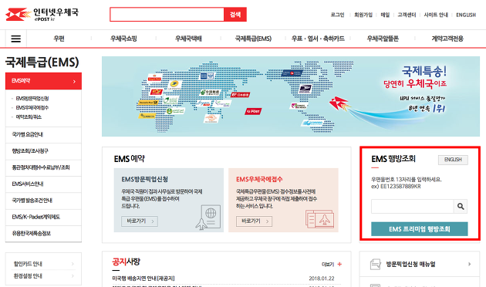The image size is (486, 287).
Task: Open 행방조회/조사청구 in sidebar
Action: coord(43,151)
